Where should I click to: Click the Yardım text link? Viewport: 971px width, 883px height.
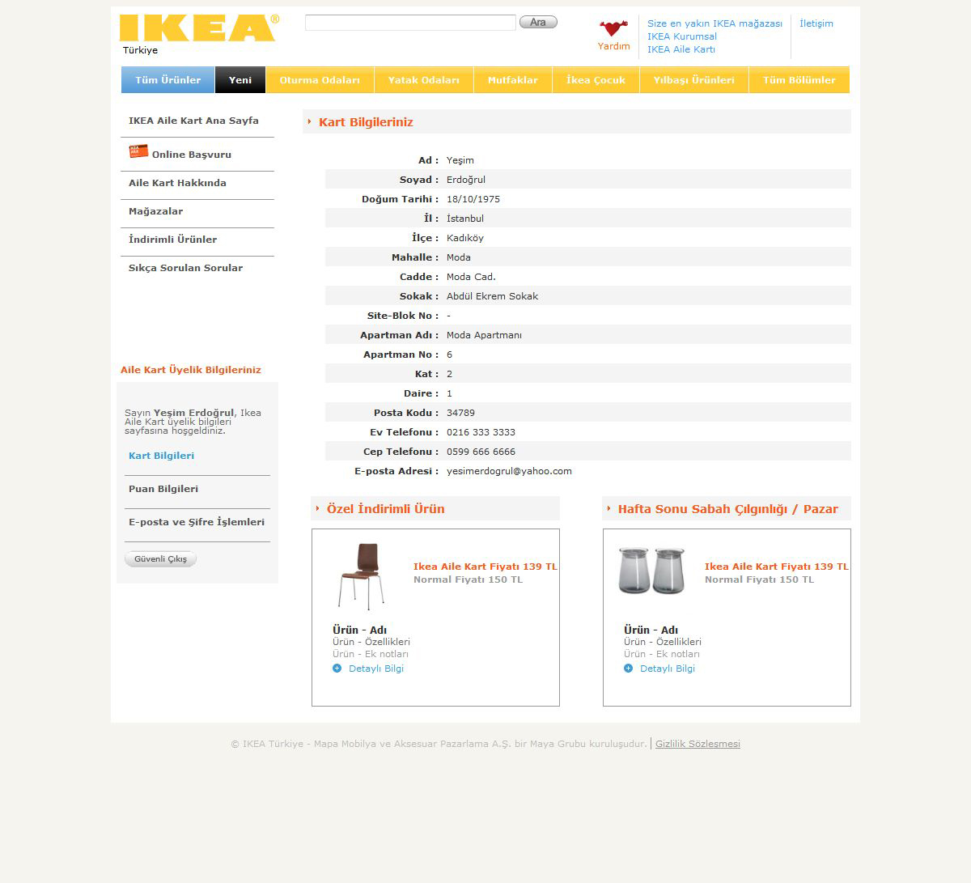613,46
